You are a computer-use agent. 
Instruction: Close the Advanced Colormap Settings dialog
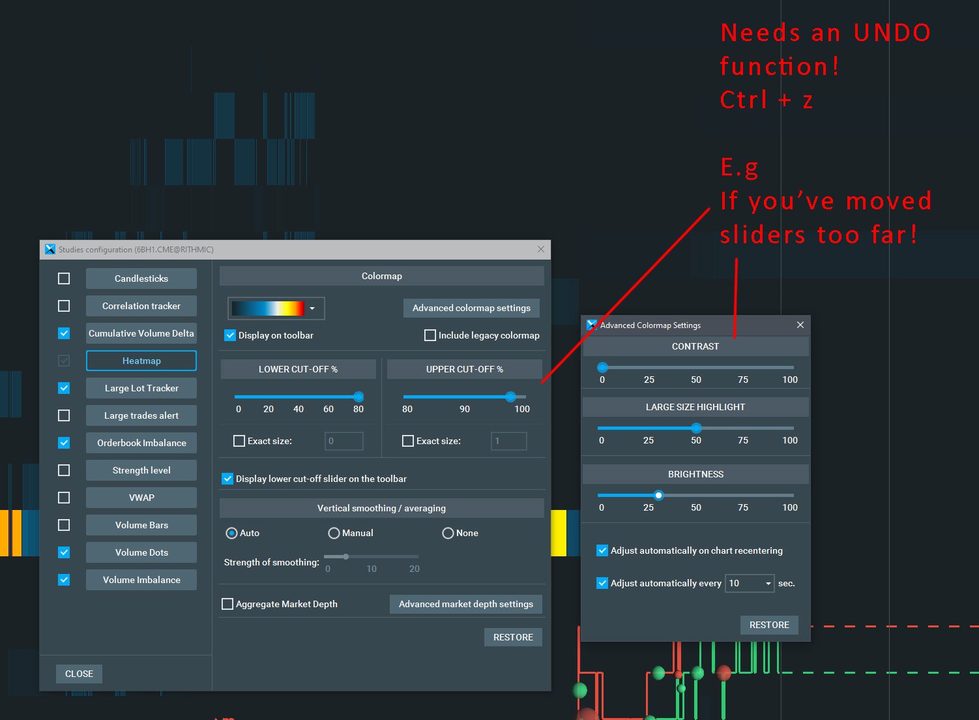800,325
